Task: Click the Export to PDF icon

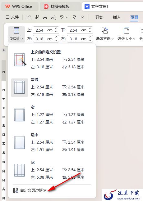Action: click(x=37, y=17)
